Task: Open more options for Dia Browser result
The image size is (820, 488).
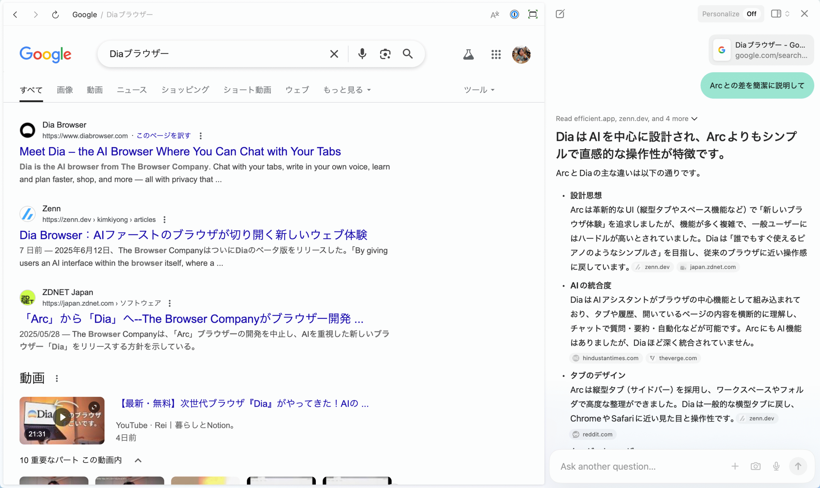Action: pos(201,136)
